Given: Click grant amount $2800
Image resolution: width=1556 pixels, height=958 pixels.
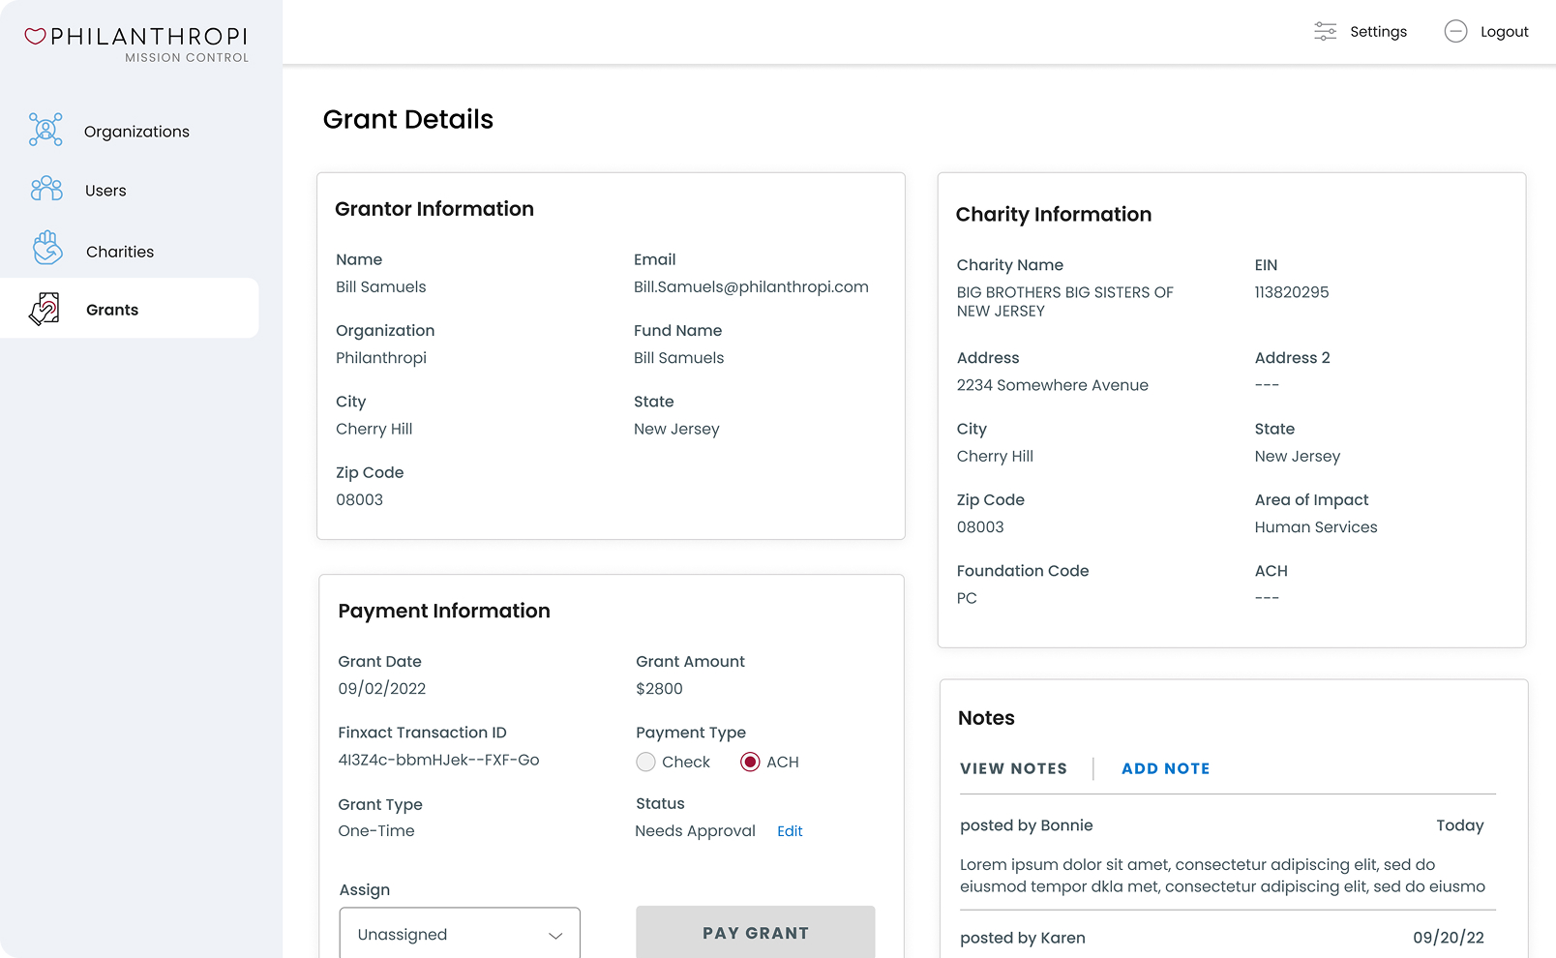Looking at the screenshot, I should click(659, 689).
